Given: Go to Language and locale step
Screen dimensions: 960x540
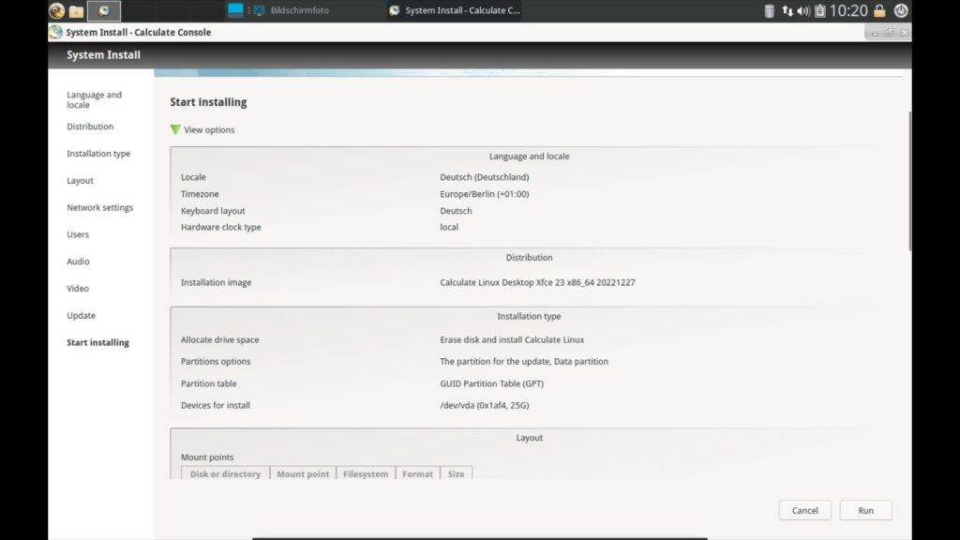Looking at the screenshot, I should (95, 99).
